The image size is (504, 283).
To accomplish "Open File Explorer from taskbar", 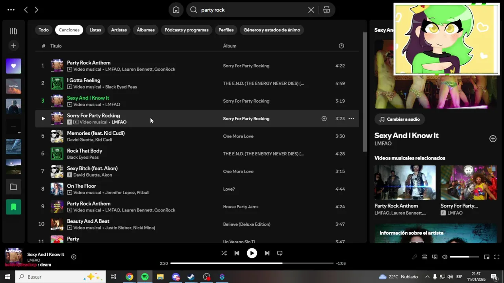I will tap(160, 277).
